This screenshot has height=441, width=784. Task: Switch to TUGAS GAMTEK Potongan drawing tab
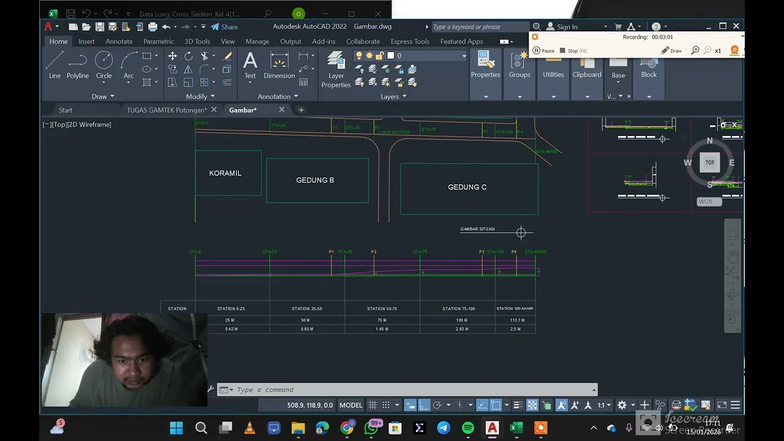click(167, 110)
